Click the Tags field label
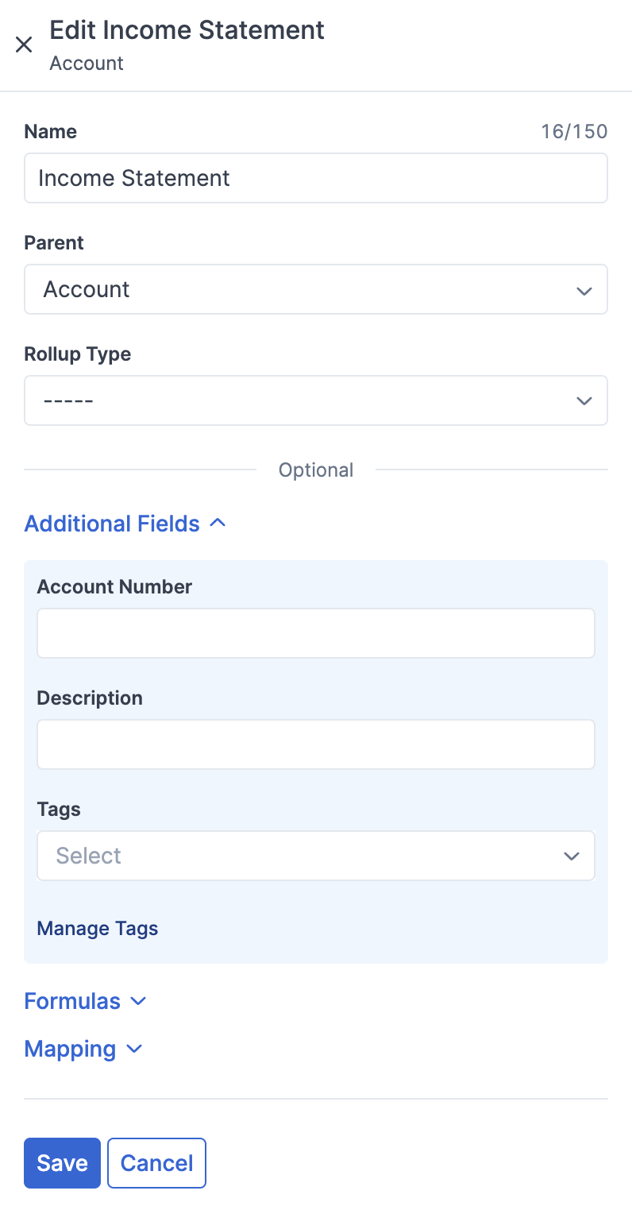632x1206 pixels. click(x=59, y=810)
